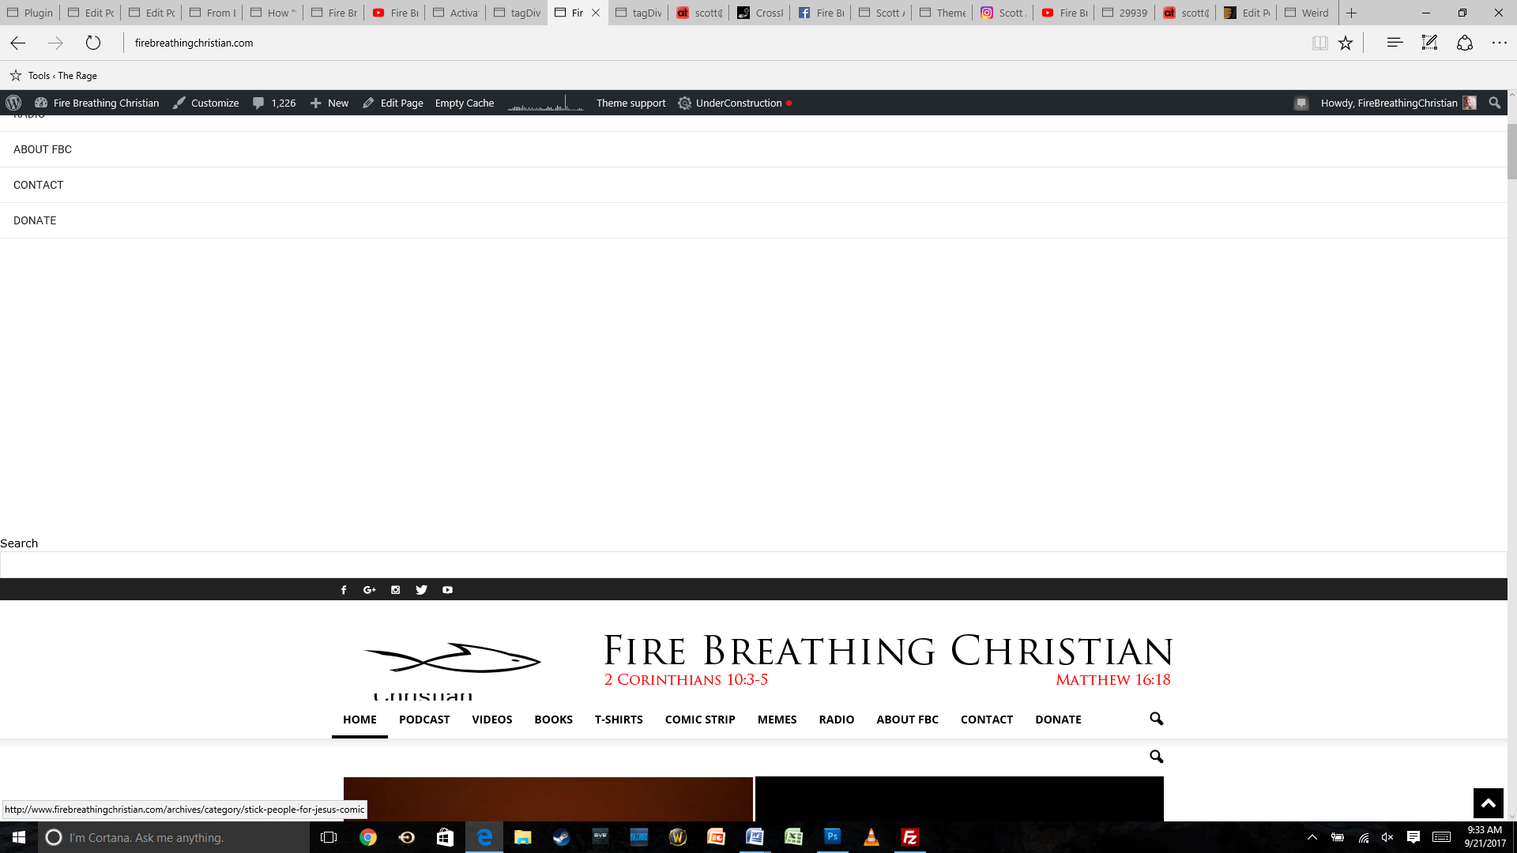Viewport: 1517px width, 853px height.
Task: Open the Facebook social icon
Action: pyautogui.click(x=344, y=590)
